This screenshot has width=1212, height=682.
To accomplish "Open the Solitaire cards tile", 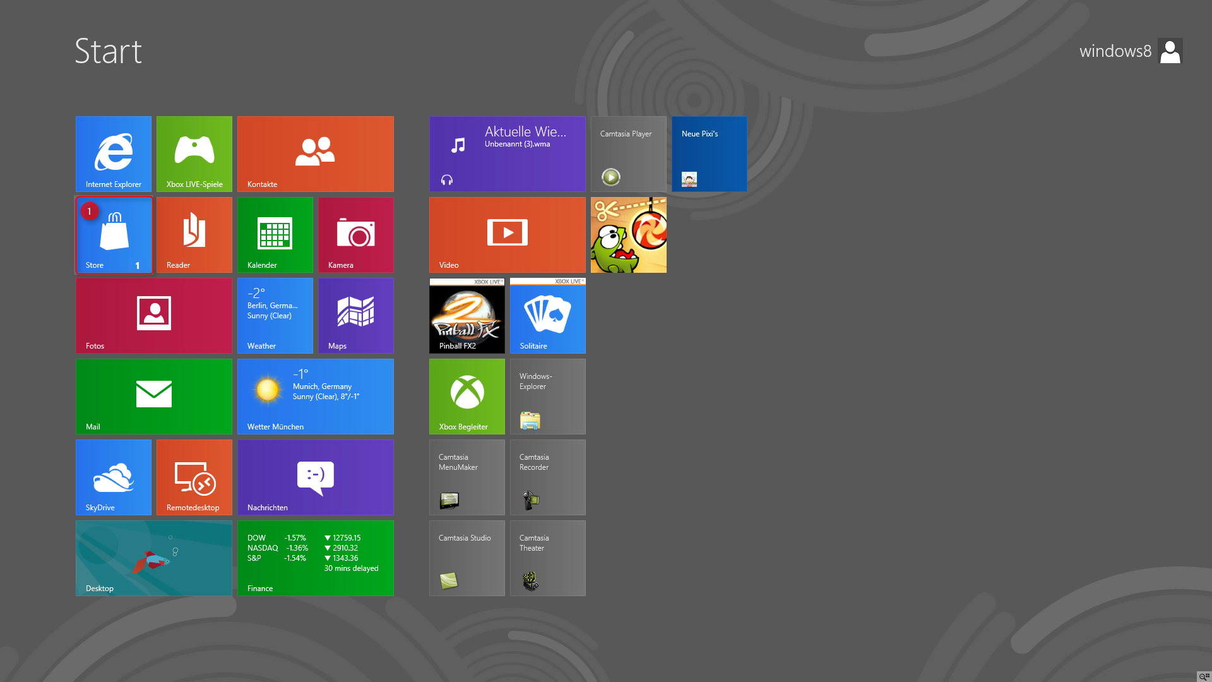I will coord(548,316).
